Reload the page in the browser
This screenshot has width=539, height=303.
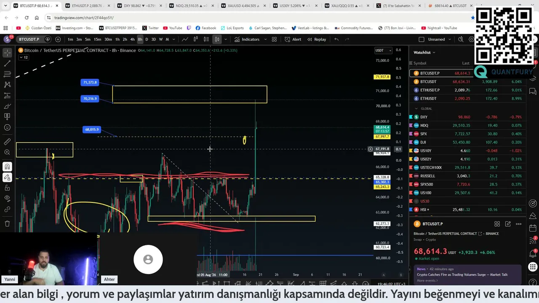27,18
